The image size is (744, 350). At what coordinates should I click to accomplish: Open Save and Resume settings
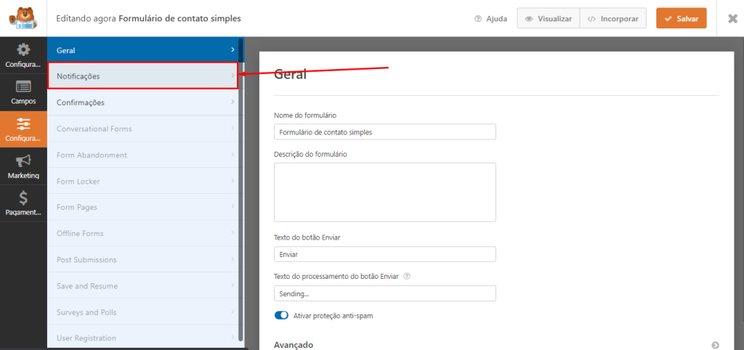point(145,286)
